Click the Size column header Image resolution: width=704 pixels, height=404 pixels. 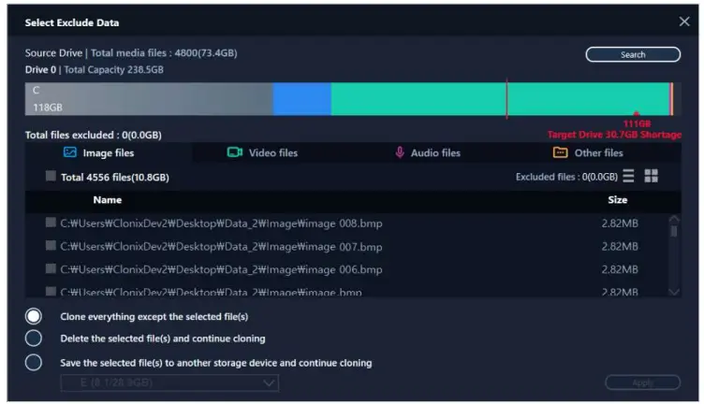point(618,200)
